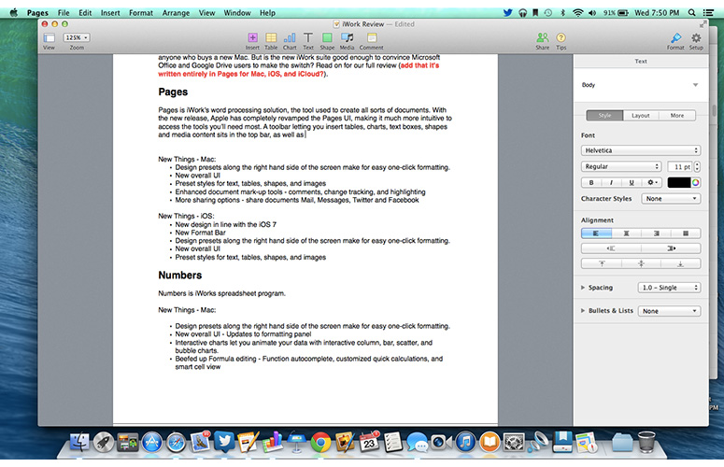This screenshot has width=724, height=467.
Task: Decrease paragraph indent
Action: 611,248
